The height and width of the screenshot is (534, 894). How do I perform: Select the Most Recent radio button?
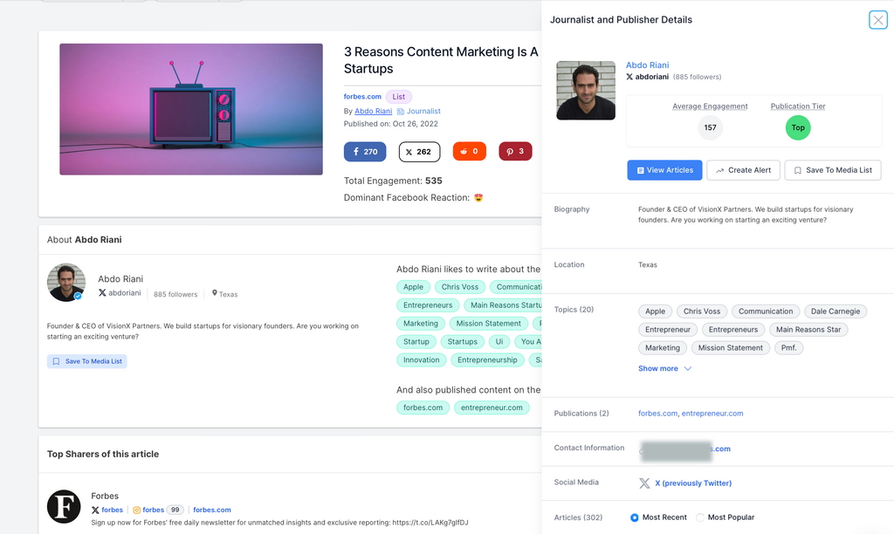pos(635,517)
